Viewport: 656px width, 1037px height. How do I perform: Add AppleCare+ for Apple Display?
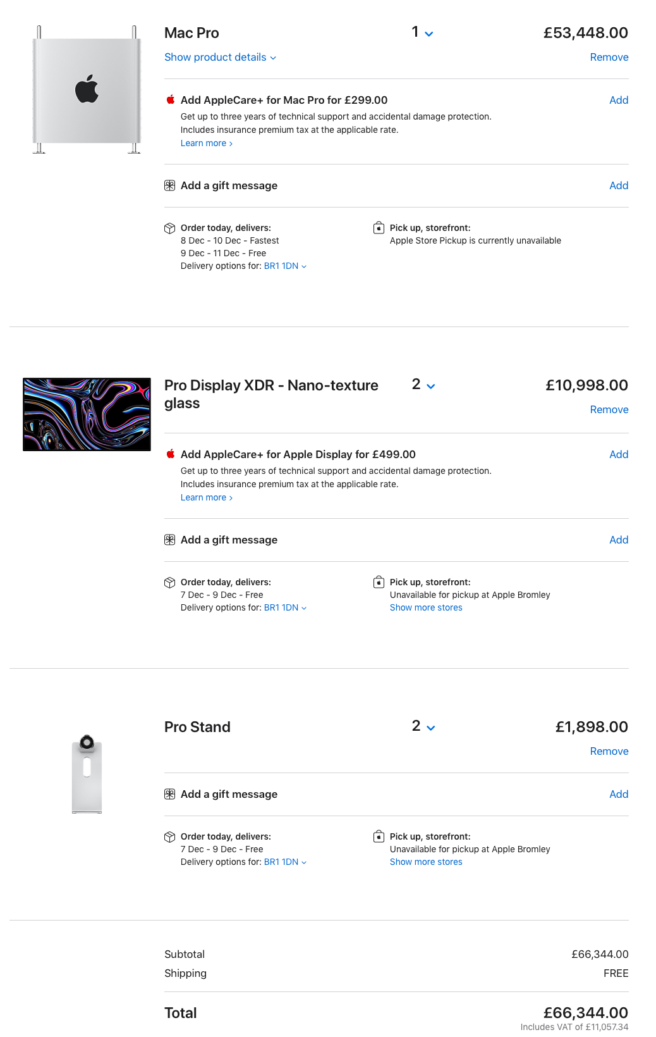(619, 454)
